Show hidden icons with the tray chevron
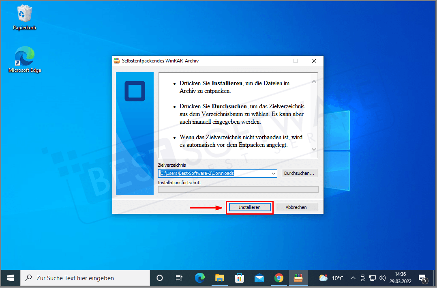 (x=353, y=278)
